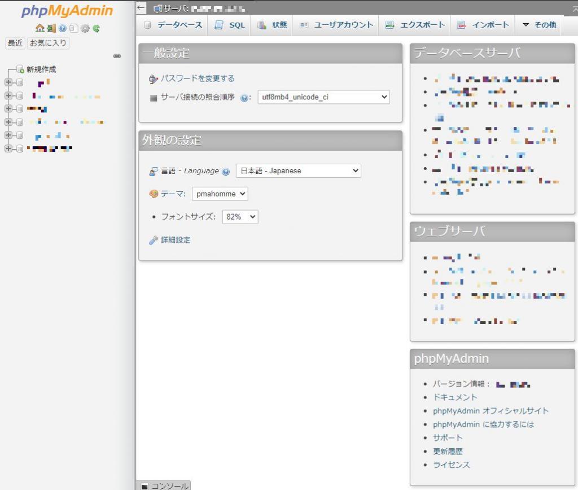This screenshot has height=490, width=578.
Task: Open help icon next to サーバ接続の照合順序
Action: tap(244, 98)
